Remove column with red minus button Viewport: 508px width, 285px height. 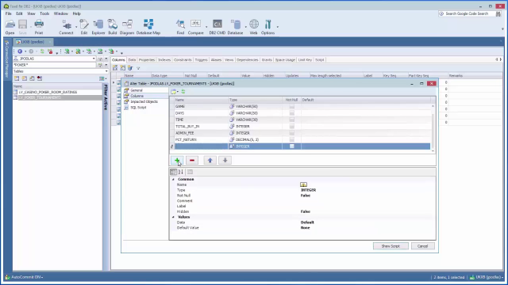point(192,160)
